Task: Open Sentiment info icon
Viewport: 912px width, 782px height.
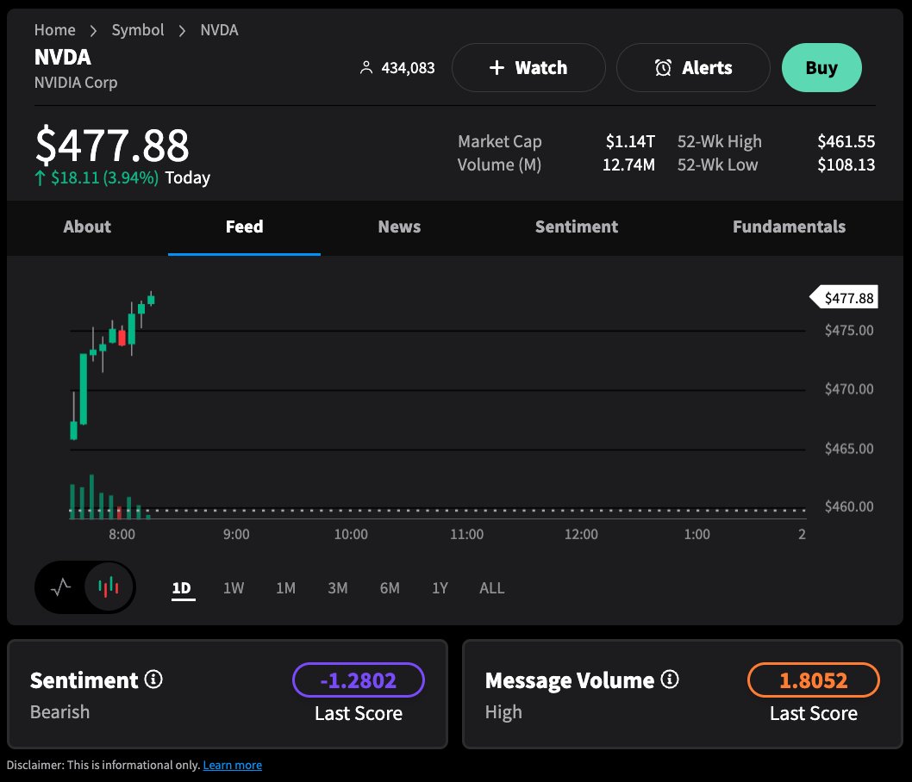Action: (153, 679)
